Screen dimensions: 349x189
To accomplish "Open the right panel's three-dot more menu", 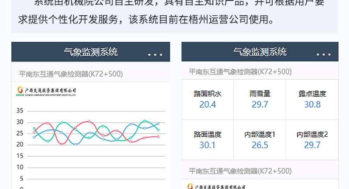I will [x=323, y=55].
